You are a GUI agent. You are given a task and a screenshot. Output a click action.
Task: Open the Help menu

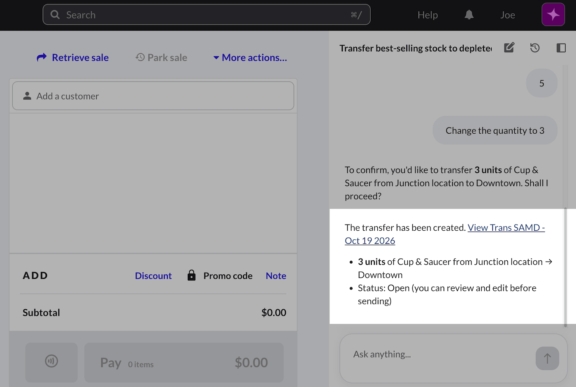pos(427,15)
